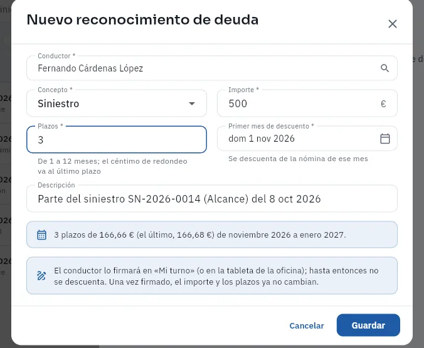Focus the Conductor field with Fernando Cárdenas López
The height and width of the screenshot is (348, 424).
[x=212, y=68]
